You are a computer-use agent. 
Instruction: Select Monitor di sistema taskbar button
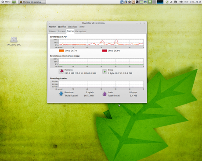pos(32,2)
